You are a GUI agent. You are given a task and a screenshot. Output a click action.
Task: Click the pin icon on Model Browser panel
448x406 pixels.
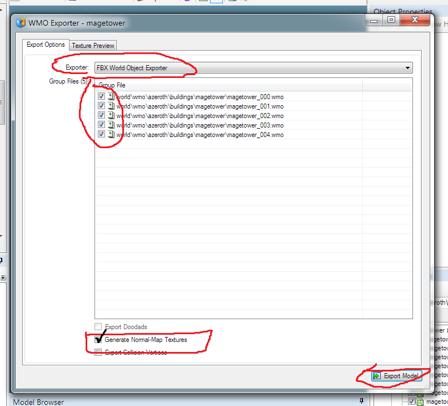[x=361, y=401]
